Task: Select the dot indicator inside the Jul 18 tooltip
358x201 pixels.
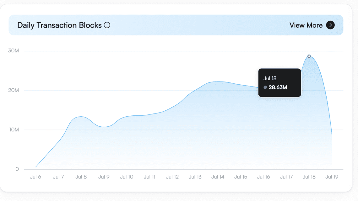Action: pos(265,87)
